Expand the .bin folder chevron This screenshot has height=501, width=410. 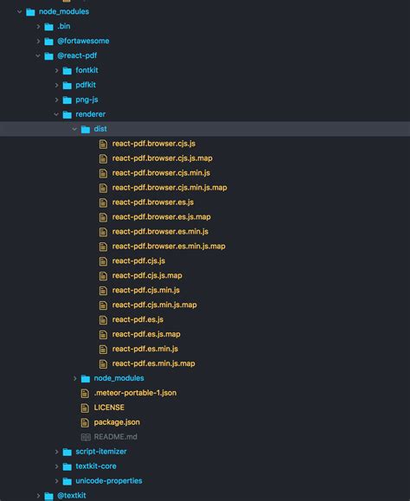38,27
